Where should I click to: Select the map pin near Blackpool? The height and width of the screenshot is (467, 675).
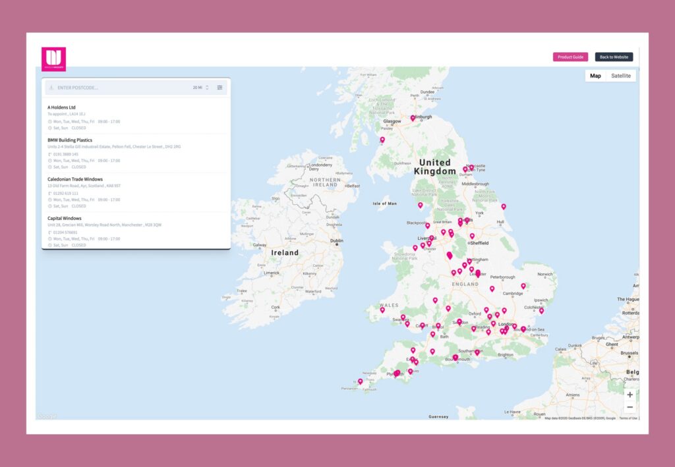click(x=427, y=226)
